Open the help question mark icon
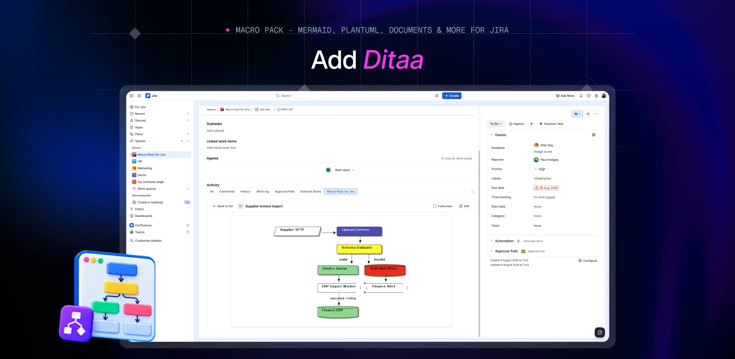Screen dimensions: 735x359 pos(589,96)
